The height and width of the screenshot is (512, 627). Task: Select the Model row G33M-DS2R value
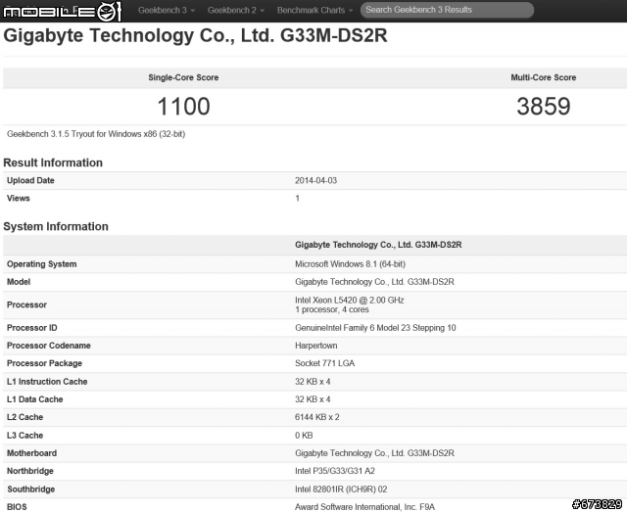pyautogui.click(x=374, y=282)
